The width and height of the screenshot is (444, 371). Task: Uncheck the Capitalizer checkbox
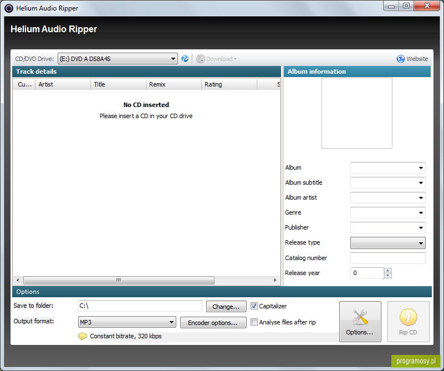tap(254, 306)
